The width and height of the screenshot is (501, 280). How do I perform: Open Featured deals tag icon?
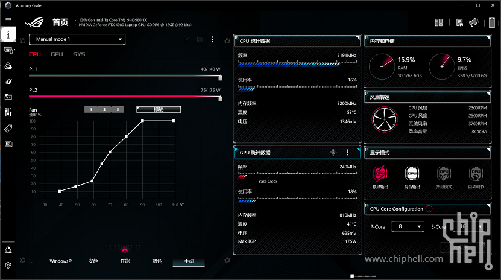8,128
